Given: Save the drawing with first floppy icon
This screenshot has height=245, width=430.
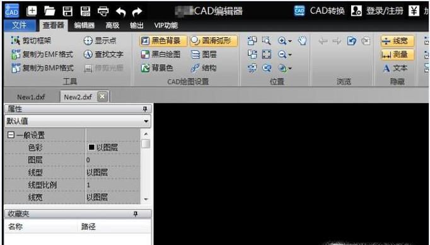Looking at the screenshot, I should (67, 11).
